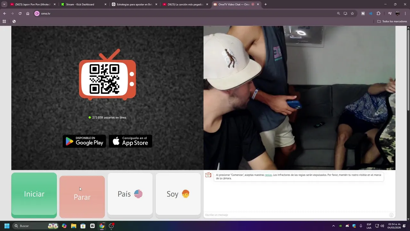This screenshot has height=231, width=410.
Task: Open Microsoft Store from the taskbar
Action: pos(83,226)
